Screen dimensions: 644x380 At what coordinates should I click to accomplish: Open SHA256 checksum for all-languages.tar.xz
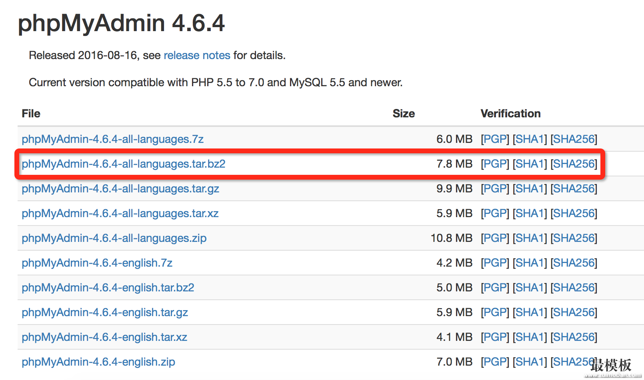pos(574,213)
